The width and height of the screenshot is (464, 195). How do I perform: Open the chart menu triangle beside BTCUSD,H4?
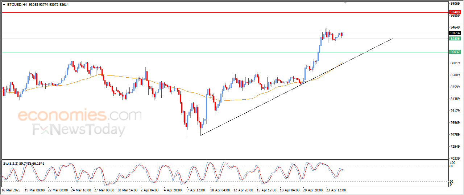[4, 5]
